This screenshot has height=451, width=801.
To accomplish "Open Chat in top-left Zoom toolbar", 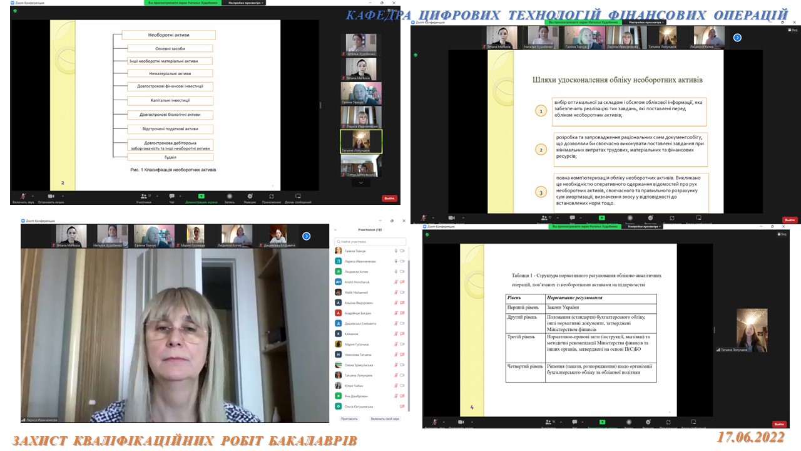I will 171,196.
